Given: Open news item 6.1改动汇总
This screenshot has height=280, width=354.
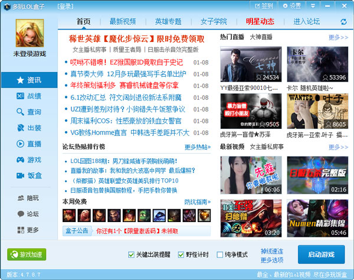Looking at the screenshot, I should [126, 97].
